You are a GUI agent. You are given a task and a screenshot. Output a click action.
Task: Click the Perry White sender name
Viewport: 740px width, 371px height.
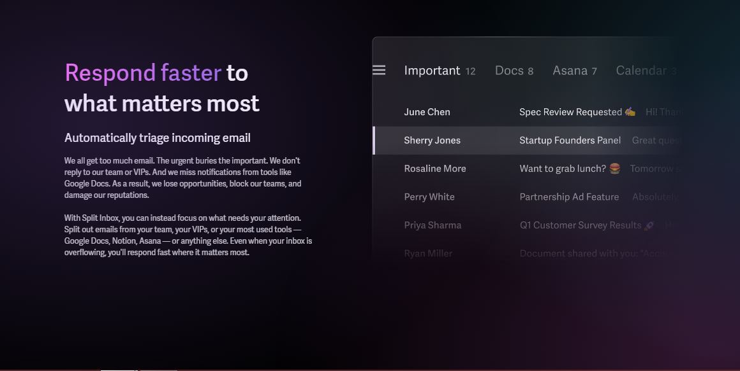coord(429,197)
